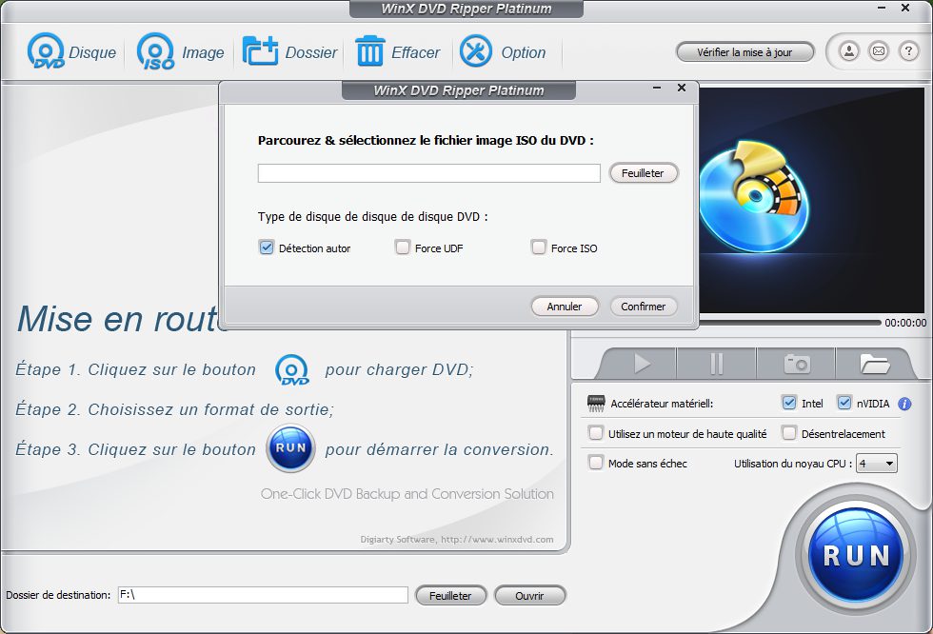Enable the Force ISO checkbox

(540, 248)
